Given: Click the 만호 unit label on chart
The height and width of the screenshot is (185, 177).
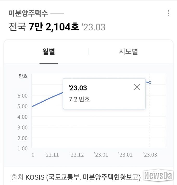Looking at the screenshot, I should click(23, 76).
